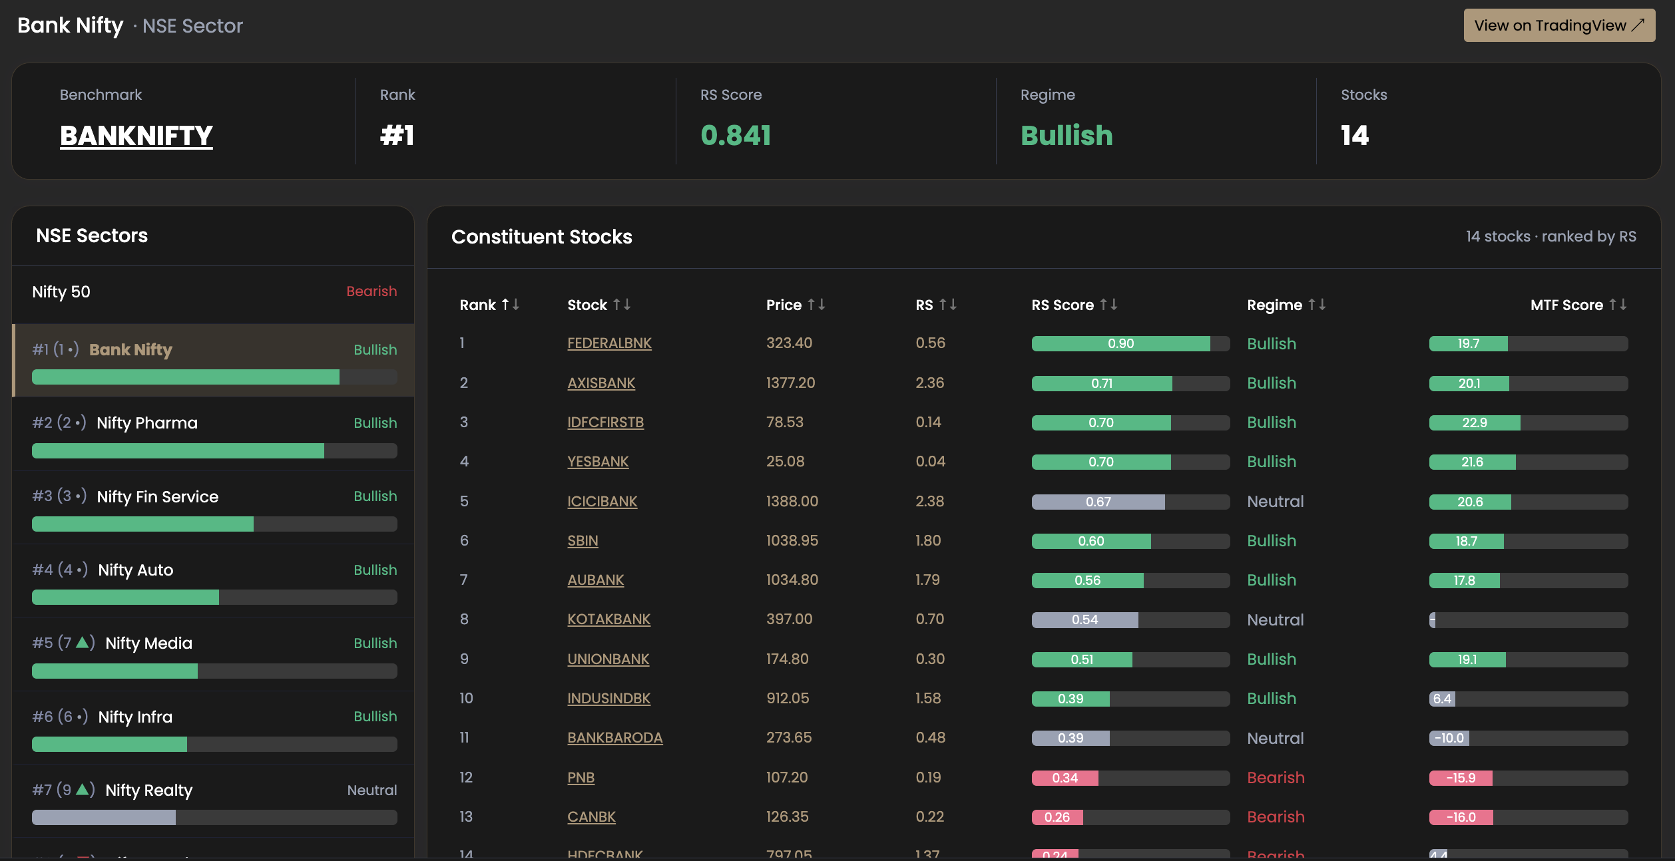Open the Nifty Media sector
Screen dimensions: 1675x861
point(214,654)
